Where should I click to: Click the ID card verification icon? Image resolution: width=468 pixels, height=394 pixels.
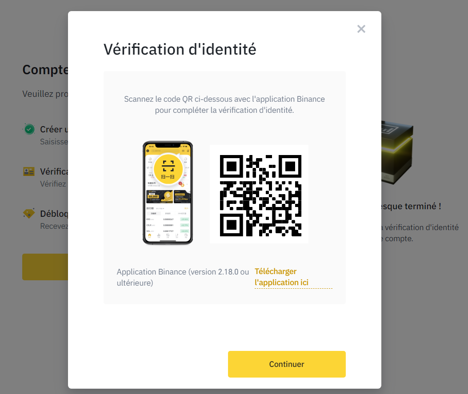pyautogui.click(x=29, y=171)
